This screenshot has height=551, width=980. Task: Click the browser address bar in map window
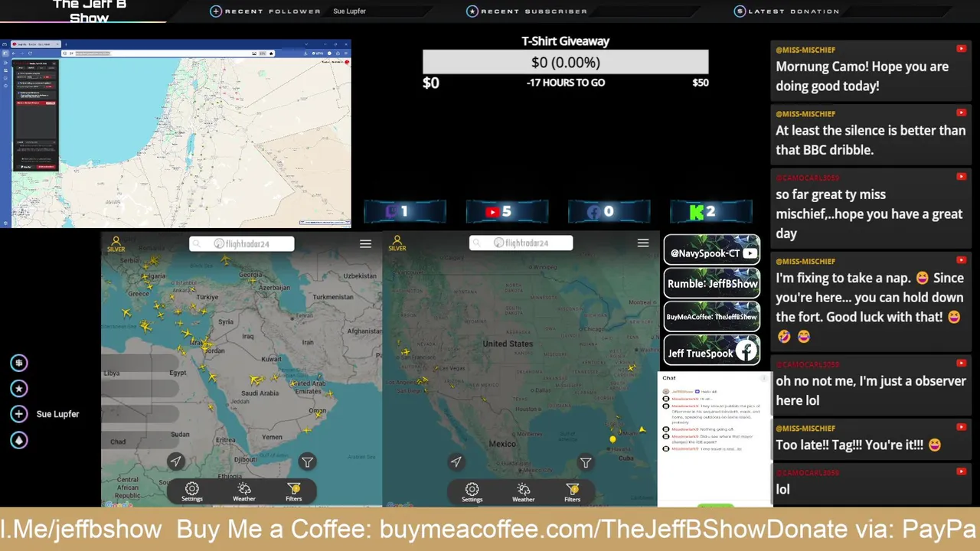(168, 53)
